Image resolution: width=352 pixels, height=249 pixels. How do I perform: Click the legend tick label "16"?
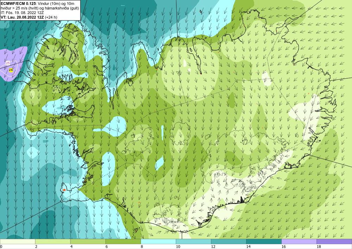pyautogui.click(x=283, y=247)
